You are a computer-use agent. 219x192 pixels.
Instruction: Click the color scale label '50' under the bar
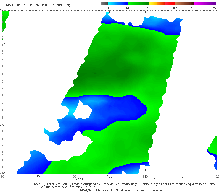point(175,8)
